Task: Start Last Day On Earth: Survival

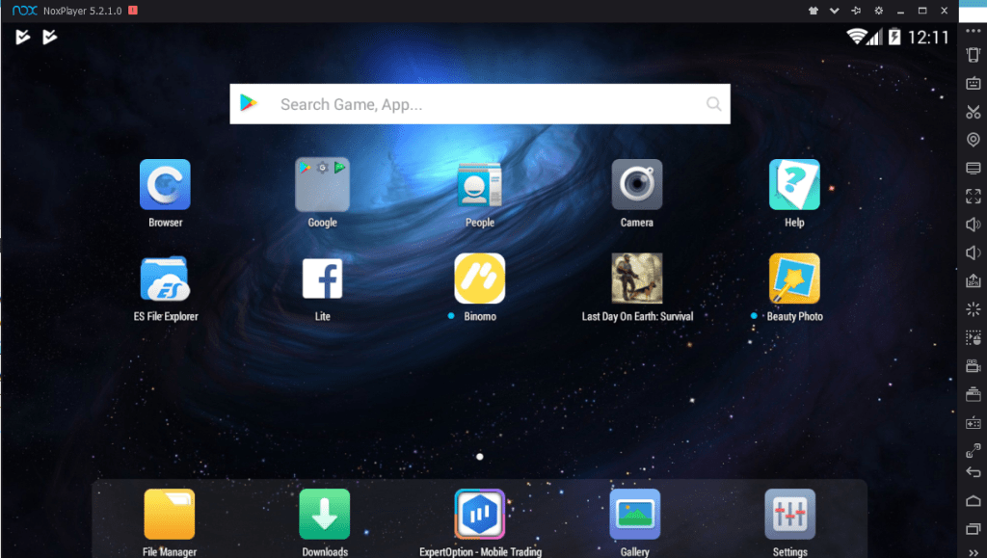Action: (637, 279)
